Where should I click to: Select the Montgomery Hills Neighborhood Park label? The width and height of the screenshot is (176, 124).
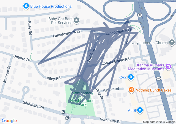(82, 99)
